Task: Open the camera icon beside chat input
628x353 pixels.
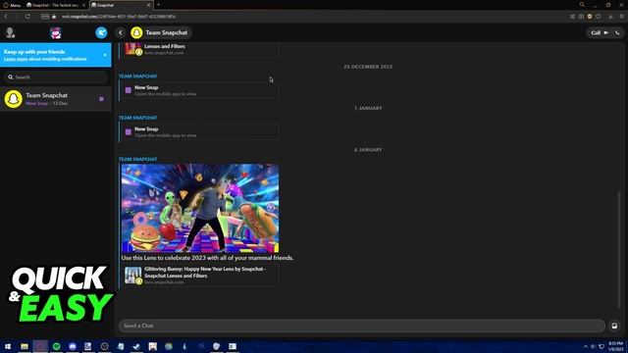Action: click(x=615, y=326)
